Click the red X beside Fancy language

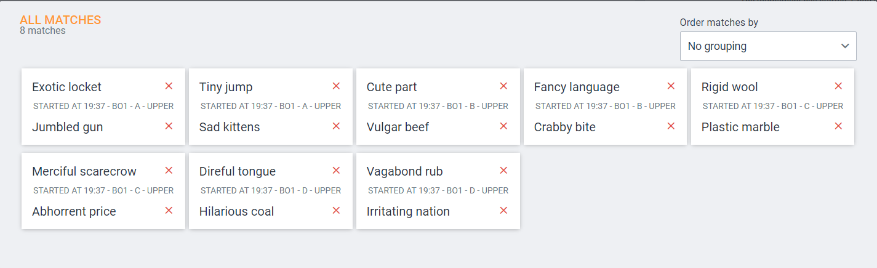[671, 86]
